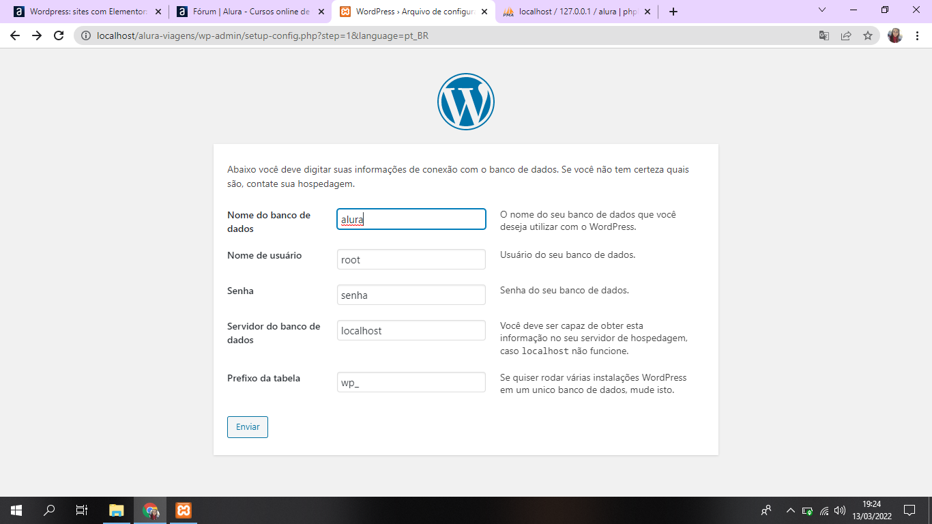The image size is (932, 524).
Task: Close the WordPress Arquivo de configuração tab
Action: 484,12
